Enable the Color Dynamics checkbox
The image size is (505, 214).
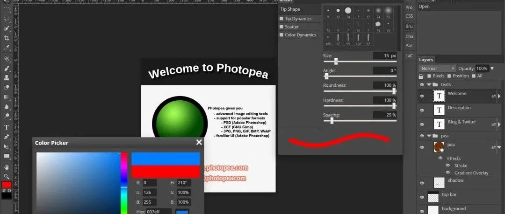[x=281, y=35]
